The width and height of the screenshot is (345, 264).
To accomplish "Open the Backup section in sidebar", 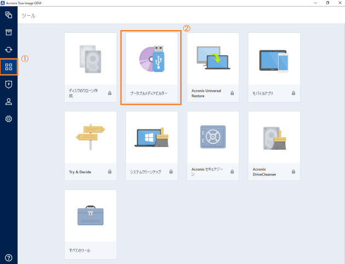I will tap(9, 15).
